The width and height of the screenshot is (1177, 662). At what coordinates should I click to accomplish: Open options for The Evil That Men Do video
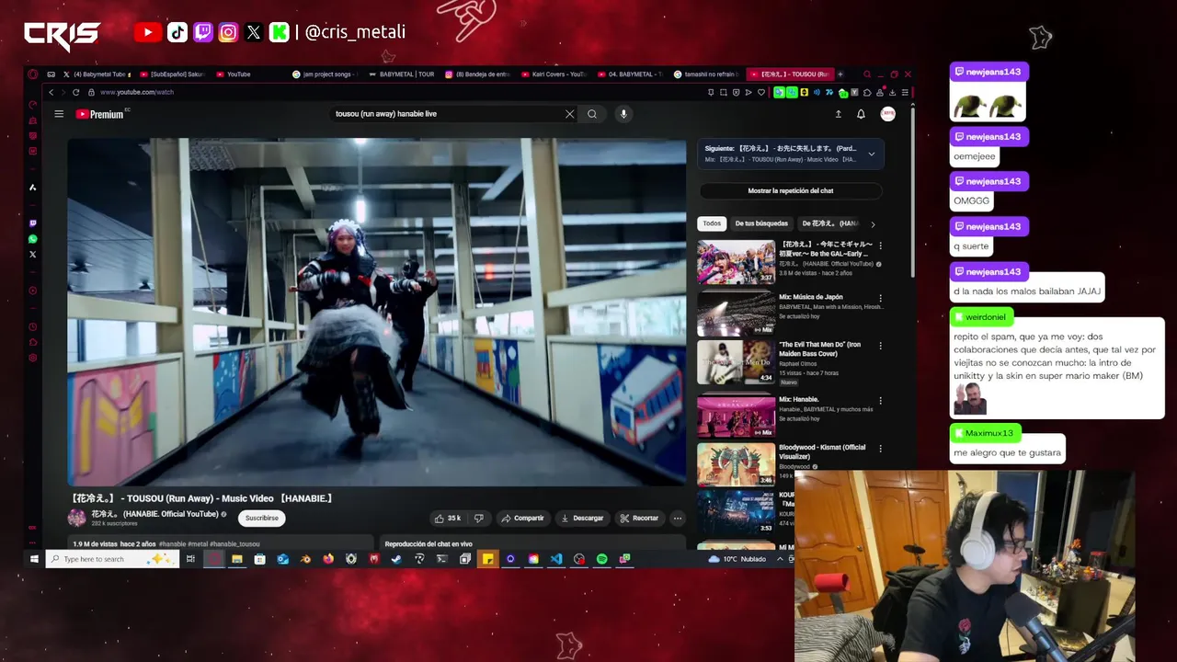tap(880, 346)
